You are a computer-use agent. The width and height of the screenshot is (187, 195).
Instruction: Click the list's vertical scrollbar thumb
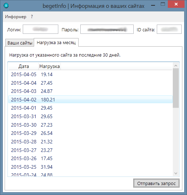click(176, 88)
